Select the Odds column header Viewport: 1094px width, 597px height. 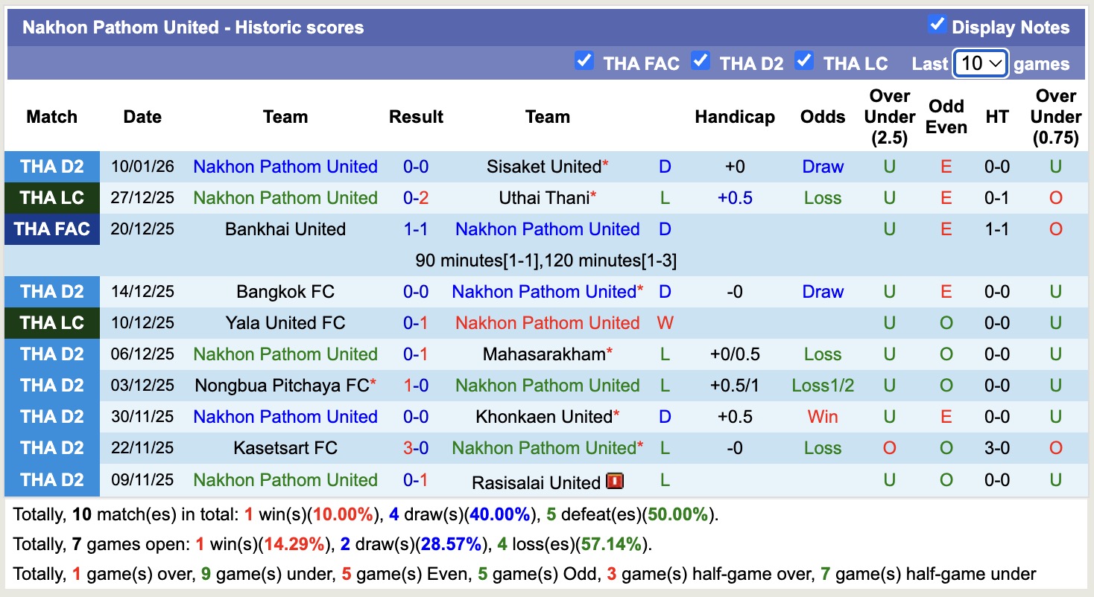click(x=822, y=117)
